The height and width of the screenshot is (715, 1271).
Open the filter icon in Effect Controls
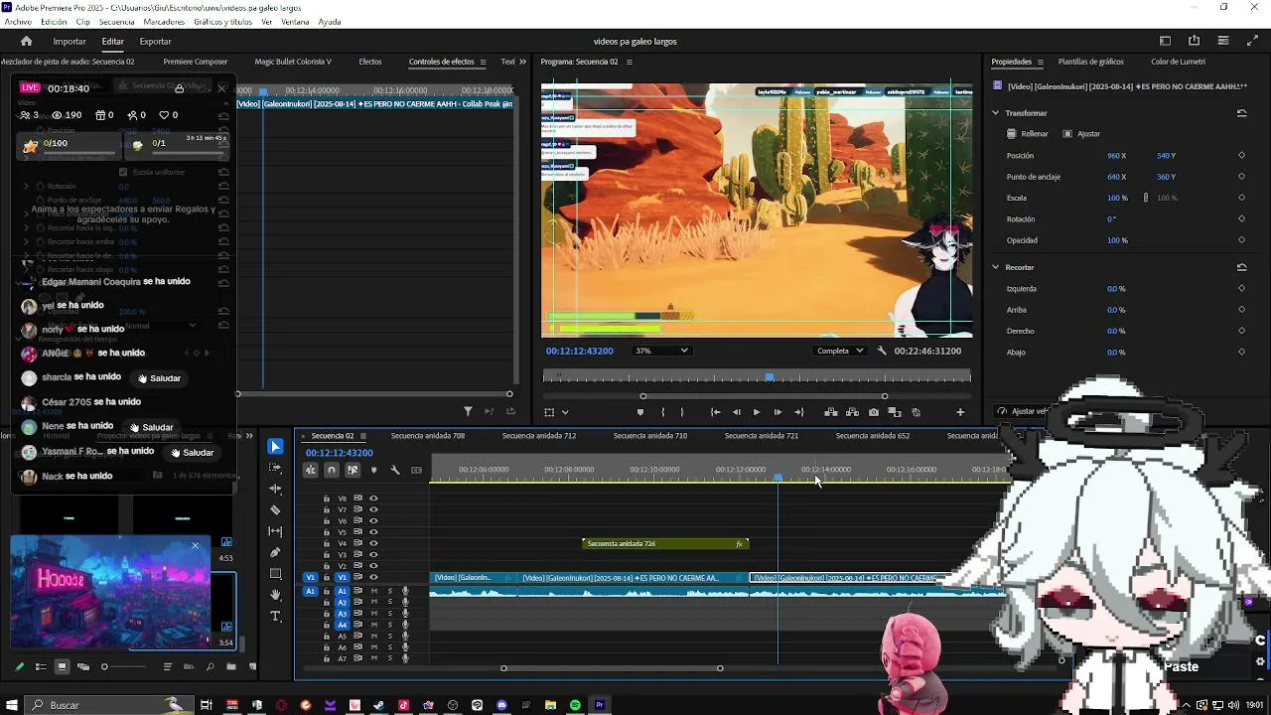coord(468,411)
